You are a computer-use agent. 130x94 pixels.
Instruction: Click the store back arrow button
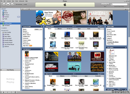pos(23,9)
